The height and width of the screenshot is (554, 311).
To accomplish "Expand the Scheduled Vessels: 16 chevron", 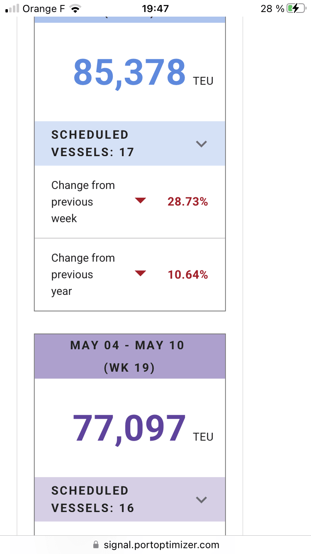I will click(x=201, y=500).
